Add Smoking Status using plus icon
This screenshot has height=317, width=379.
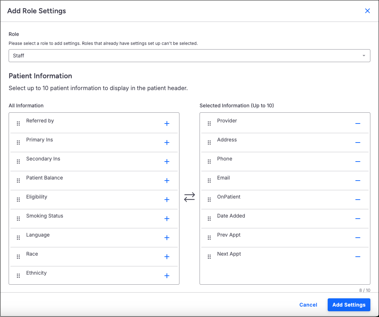[x=167, y=219]
